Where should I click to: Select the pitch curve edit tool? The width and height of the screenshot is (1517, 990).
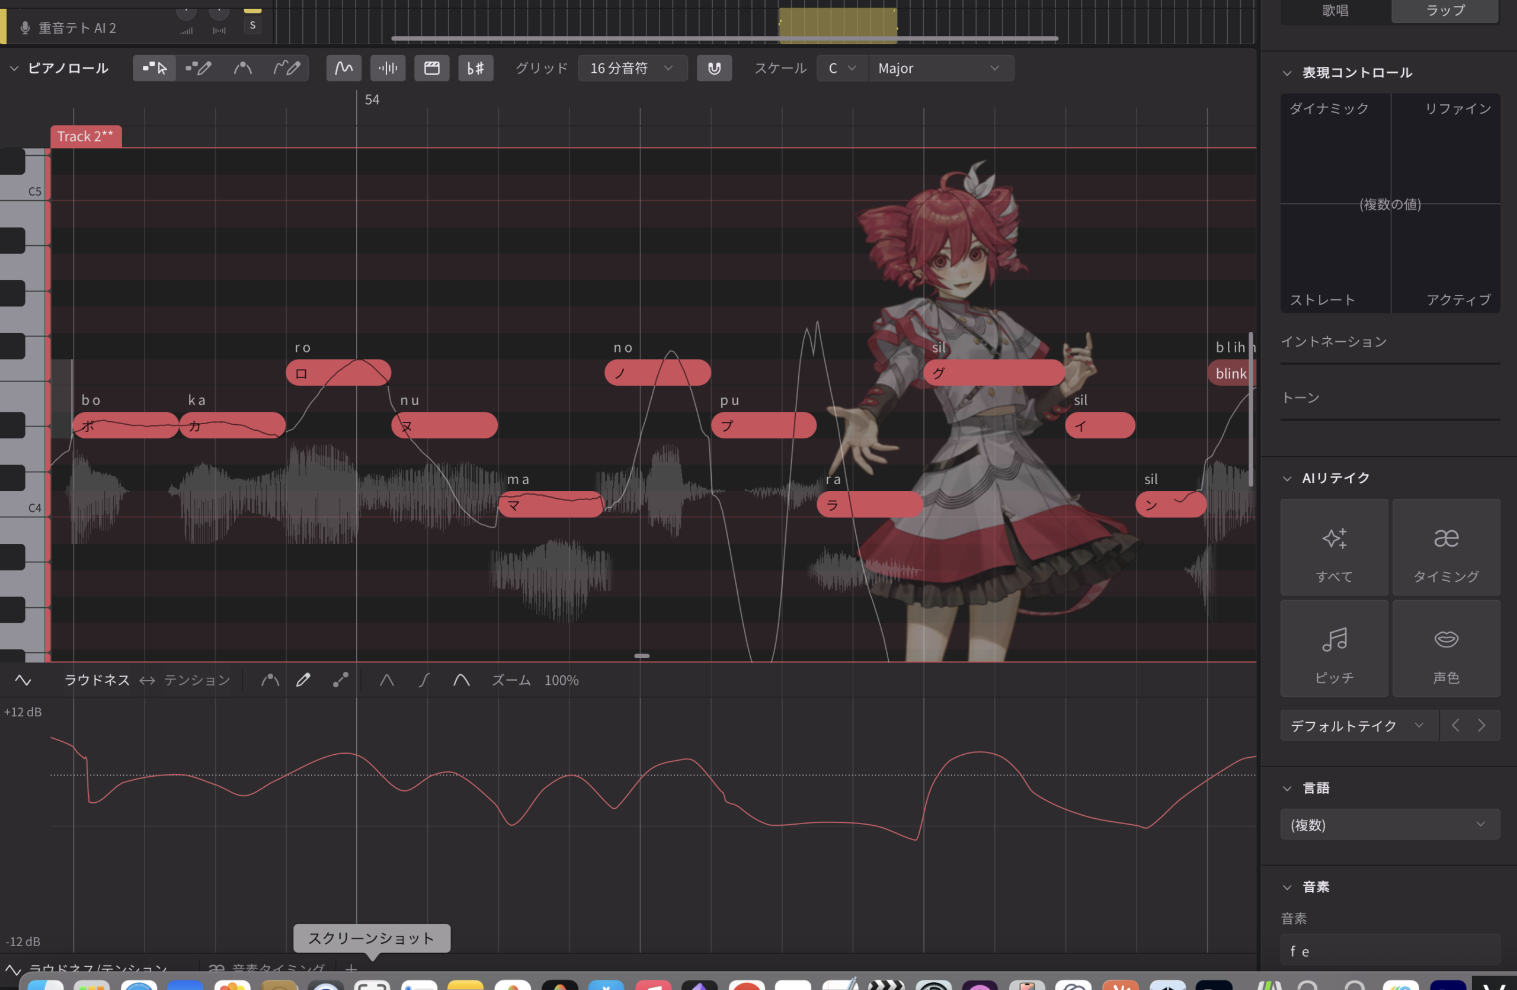pyautogui.click(x=242, y=68)
